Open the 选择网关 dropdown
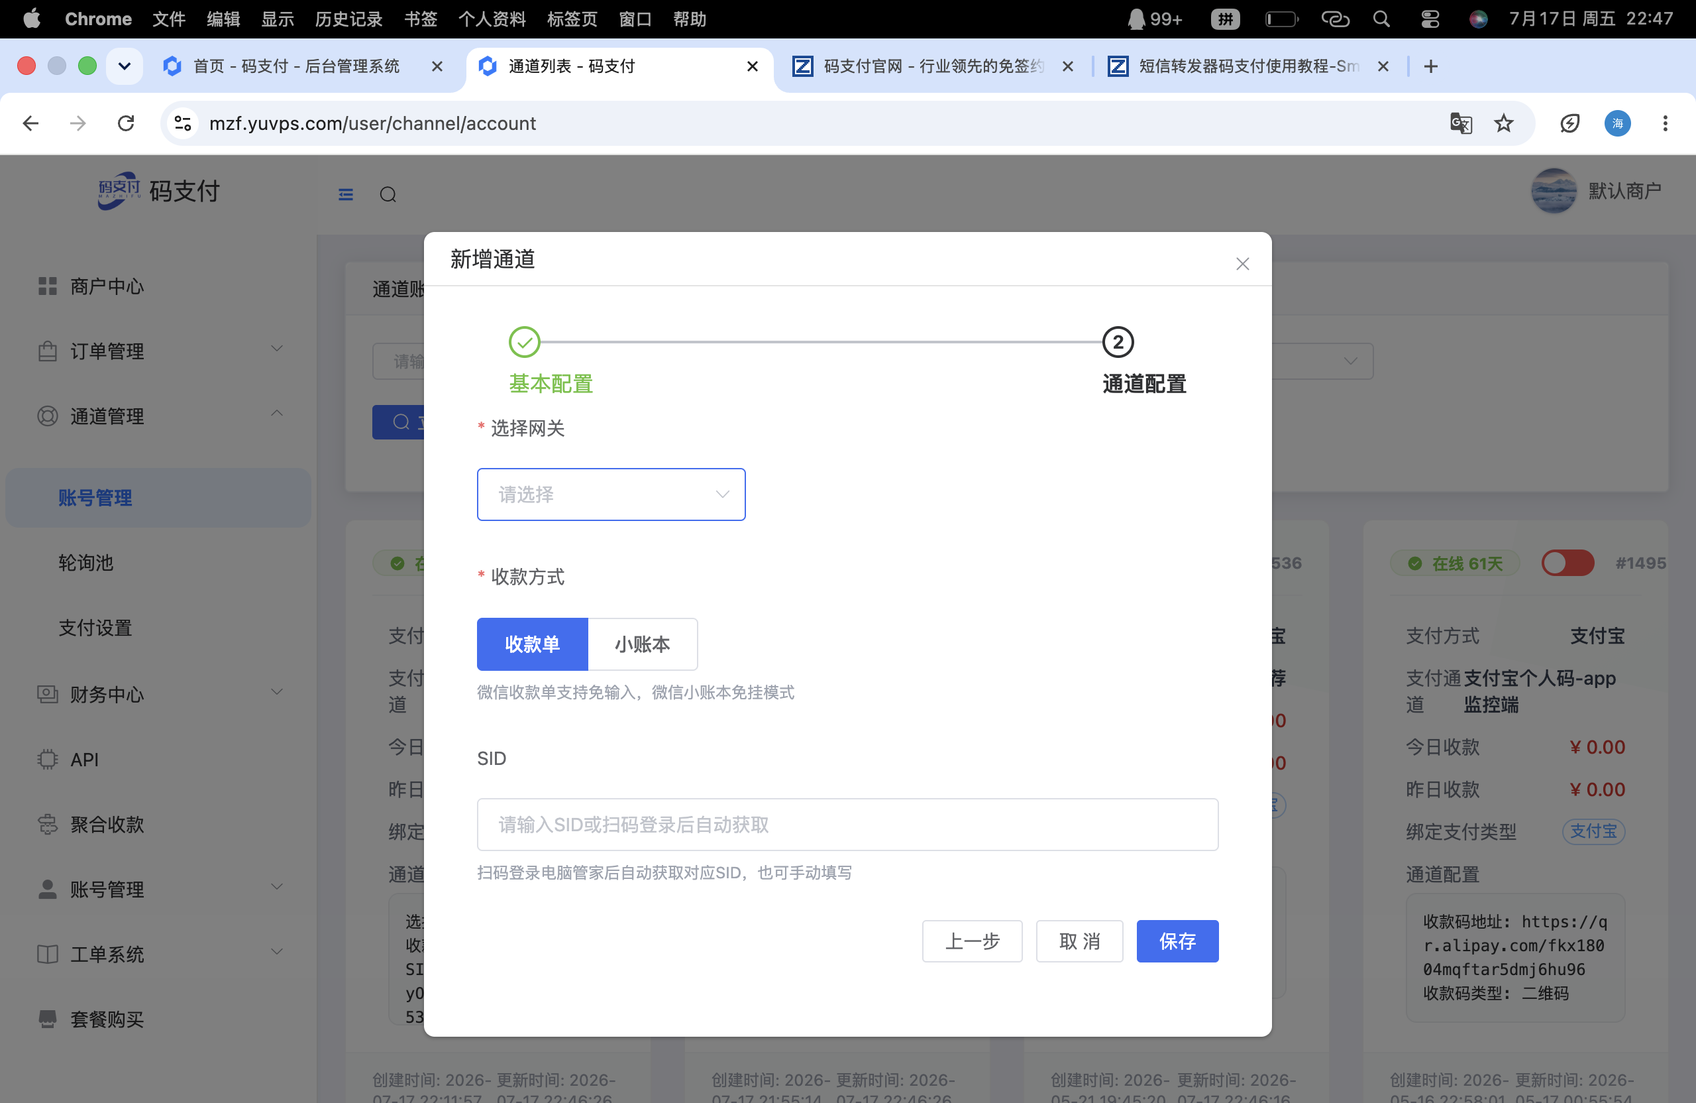The height and width of the screenshot is (1103, 1696). point(611,494)
